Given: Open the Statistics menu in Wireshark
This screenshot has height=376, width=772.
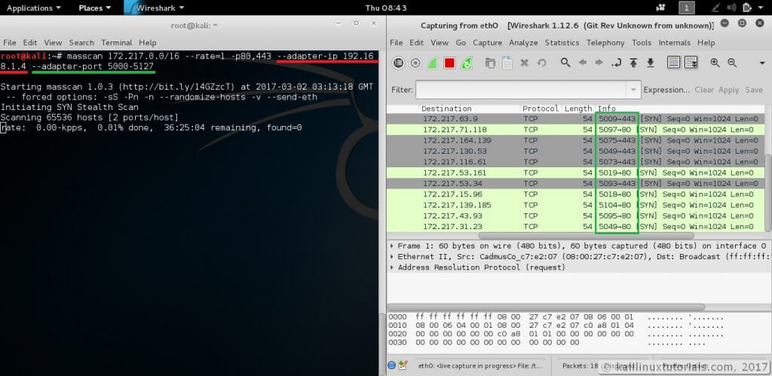Looking at the screenshot, I should pyautogui.click(x=562, y=43).
